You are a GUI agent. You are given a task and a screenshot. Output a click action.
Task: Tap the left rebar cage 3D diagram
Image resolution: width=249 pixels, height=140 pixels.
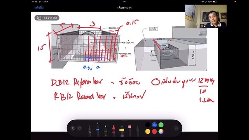click(x=86, y=46)
